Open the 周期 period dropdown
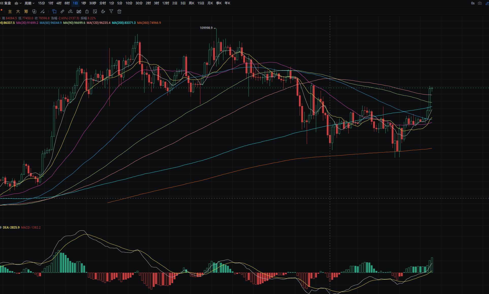This screenshot has height=294, width=489. click(x=29, y=3)
